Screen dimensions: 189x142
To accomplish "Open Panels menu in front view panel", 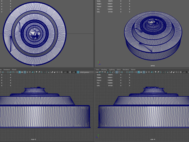I will [x=14, y=69].
